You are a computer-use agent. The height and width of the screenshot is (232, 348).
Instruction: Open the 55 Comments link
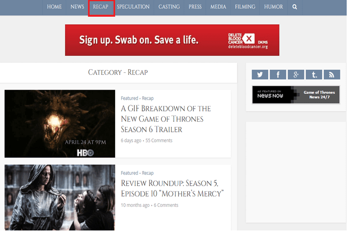159,141
